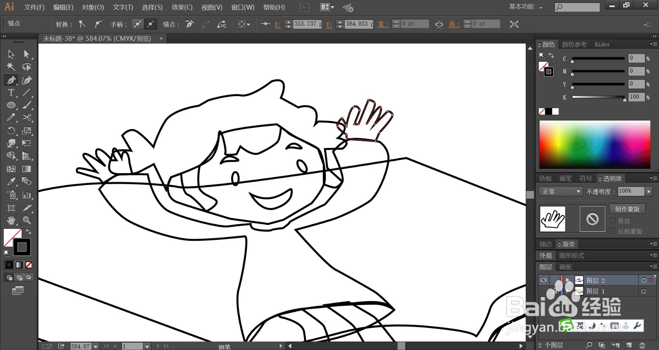
Task: Click the K value 100 field
Action: (x=636, y=97)
